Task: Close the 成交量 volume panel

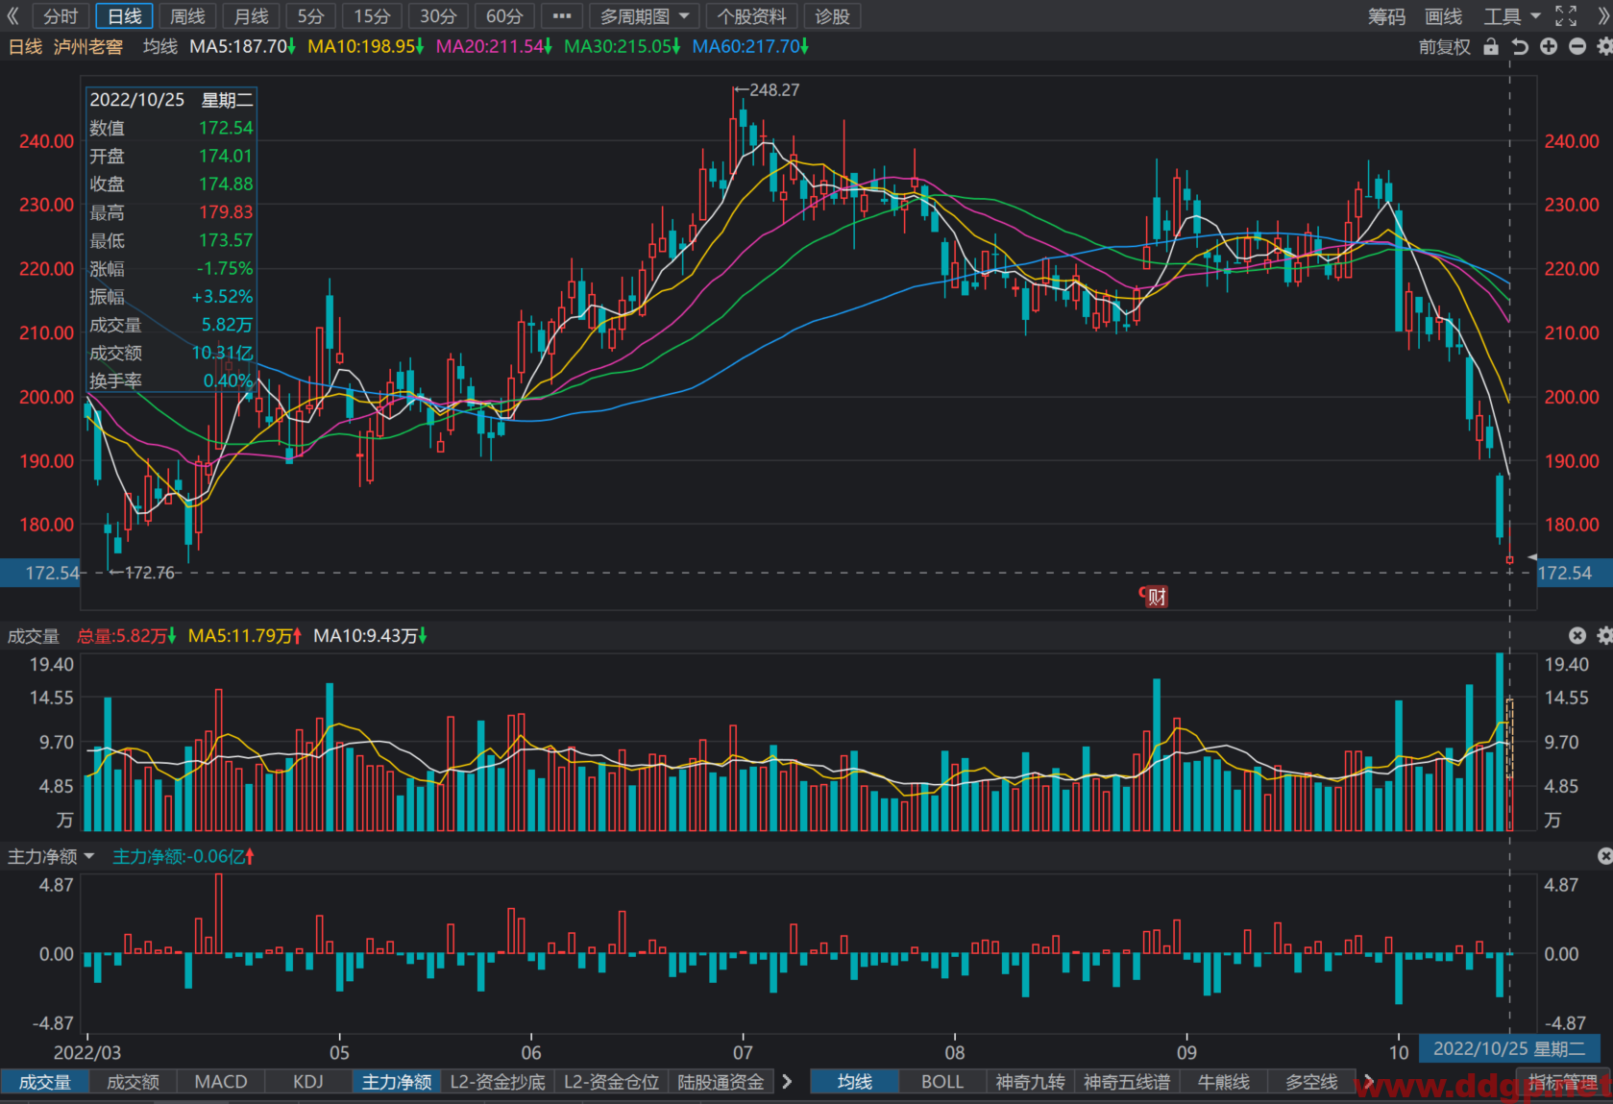Action: (1577, 635)
